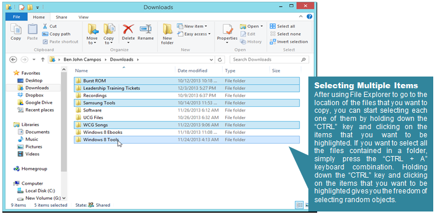Open Customize Quick Access Toolbar dropdown

coord(38,8)
